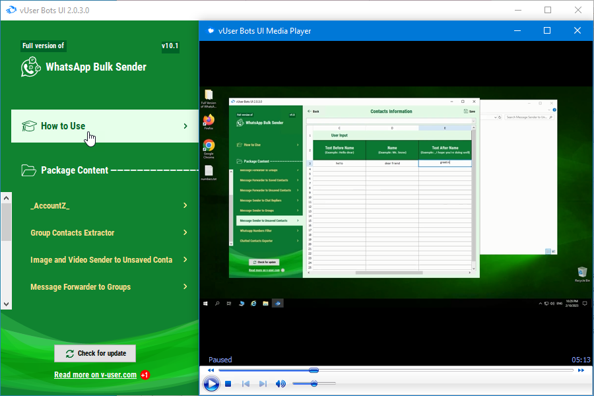Rewind using the seek-backward arrows
The height and width of the screenshot is (396, 594).
211,370
